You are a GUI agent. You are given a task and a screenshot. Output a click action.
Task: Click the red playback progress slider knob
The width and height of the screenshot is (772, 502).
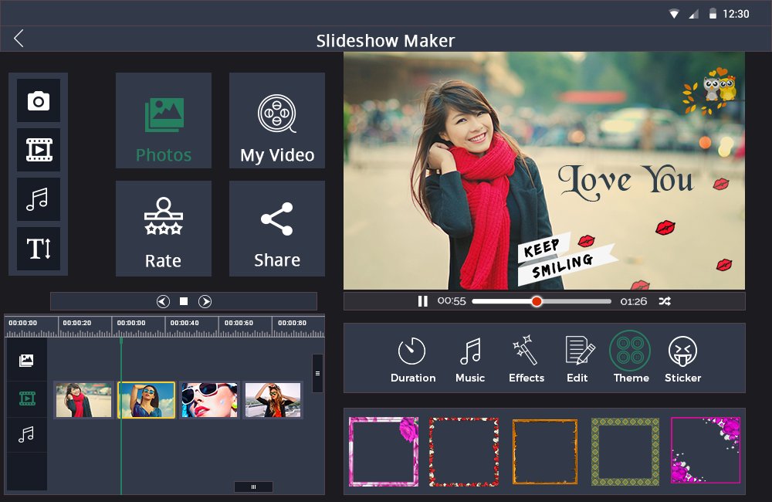coord(537,301)
